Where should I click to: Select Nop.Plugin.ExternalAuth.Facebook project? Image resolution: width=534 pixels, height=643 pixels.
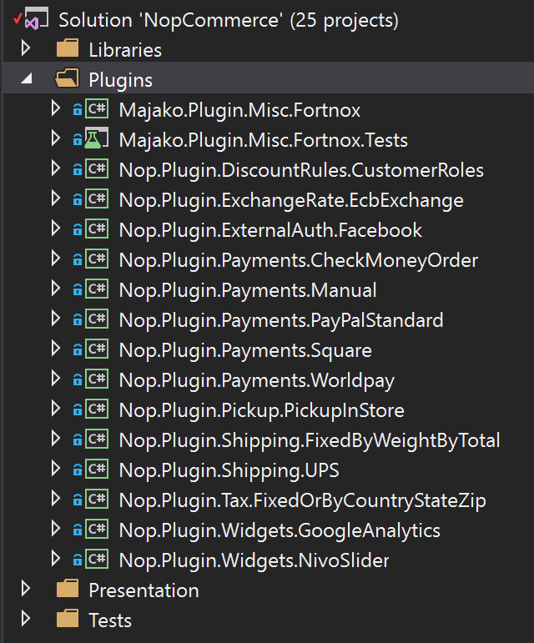click(270, 229)
